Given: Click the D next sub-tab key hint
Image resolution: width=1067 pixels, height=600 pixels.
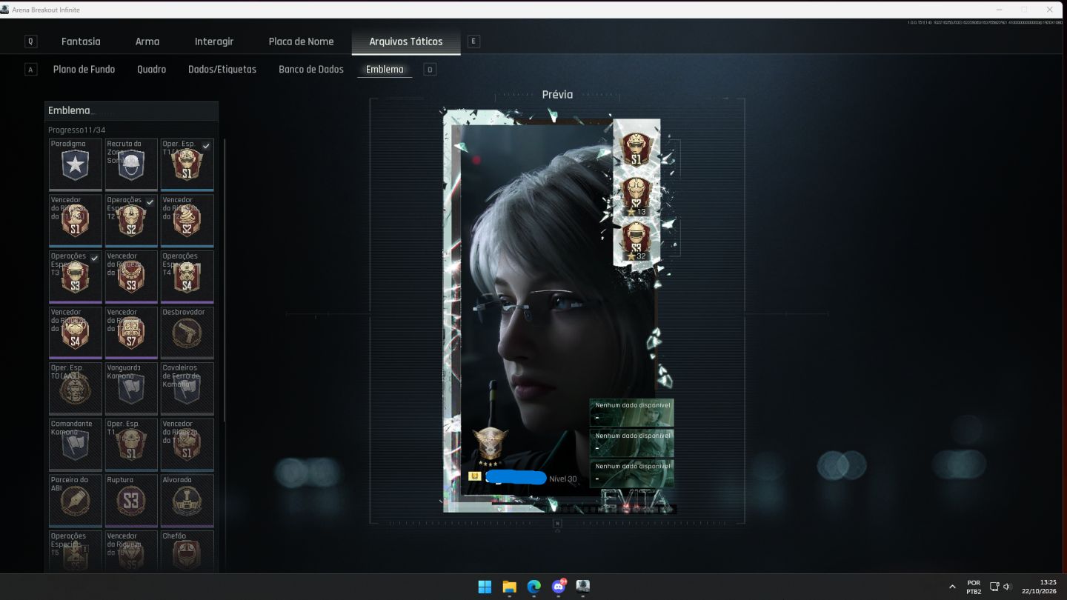Looking at the screenshot, I should 429,70.
